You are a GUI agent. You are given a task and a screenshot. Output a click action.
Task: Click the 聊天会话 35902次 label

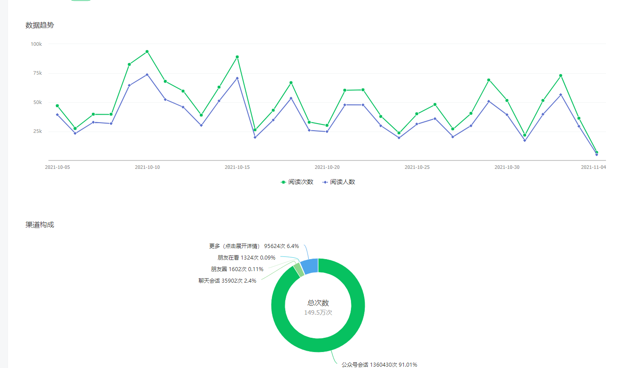click(227, 280)
